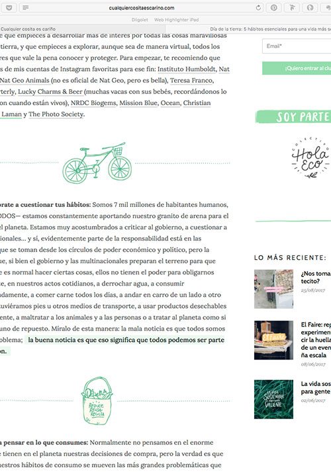Click the Pinterest extension icon

click(273, 8)
